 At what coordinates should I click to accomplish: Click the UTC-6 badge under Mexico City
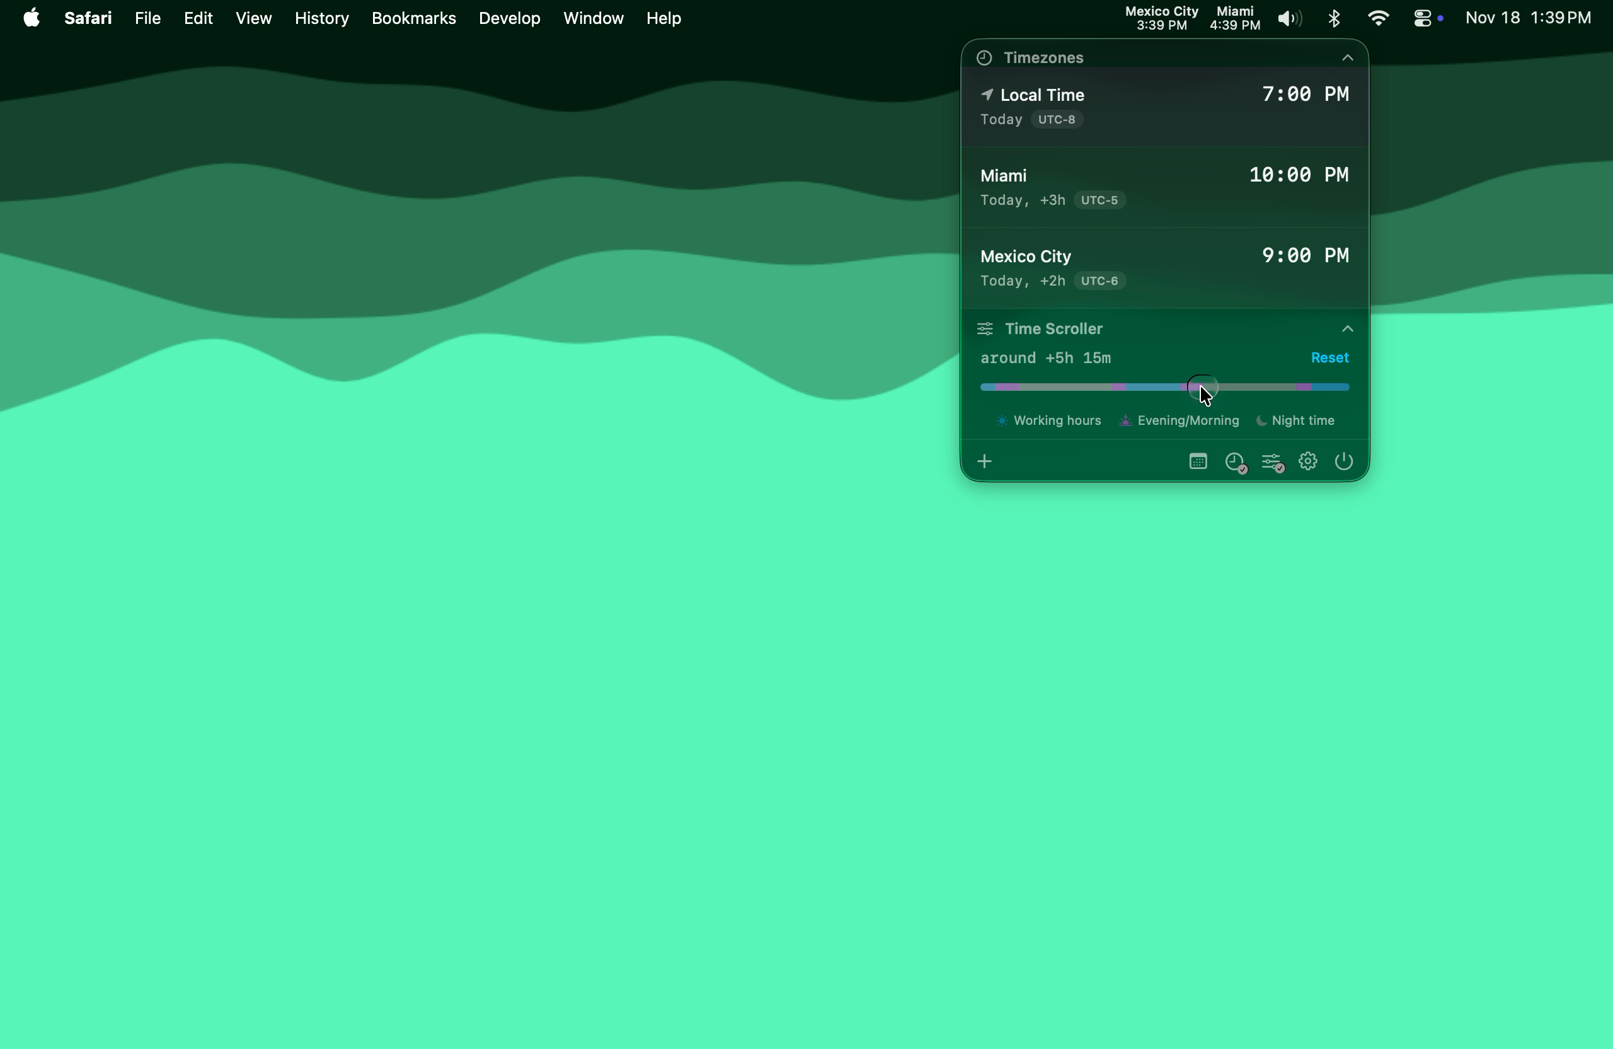click(1099, 281)
